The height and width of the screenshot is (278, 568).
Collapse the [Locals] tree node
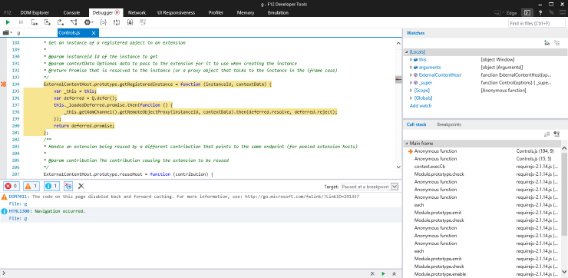pyautogui.click(x=407, y=52)
